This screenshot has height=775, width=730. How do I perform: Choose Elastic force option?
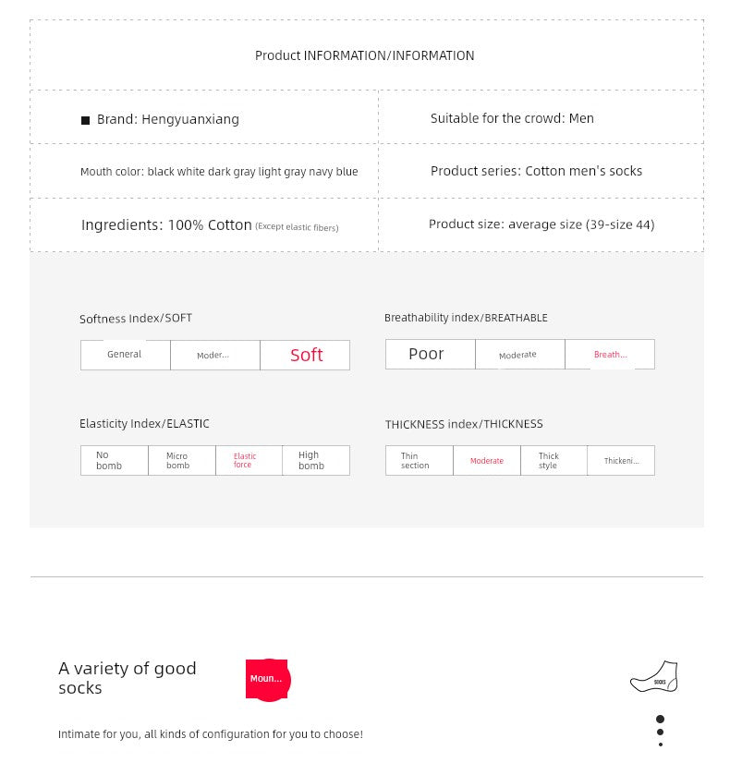(248, 460)
